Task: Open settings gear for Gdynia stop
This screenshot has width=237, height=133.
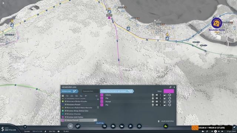Action: [x=170, y=95]
